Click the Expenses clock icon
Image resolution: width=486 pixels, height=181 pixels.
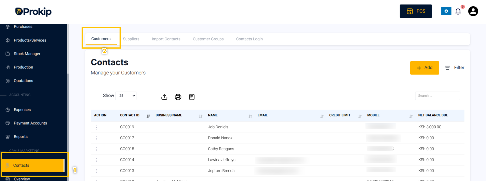(x=8, y=110)
